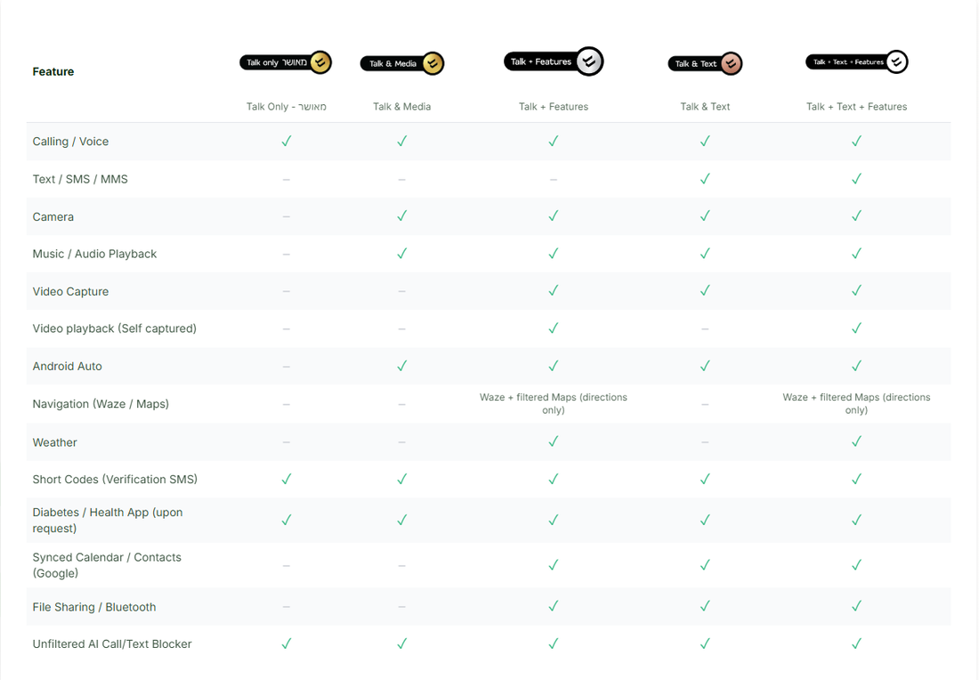Click Waze + filtered Maps text under Talk + Features

554,403
